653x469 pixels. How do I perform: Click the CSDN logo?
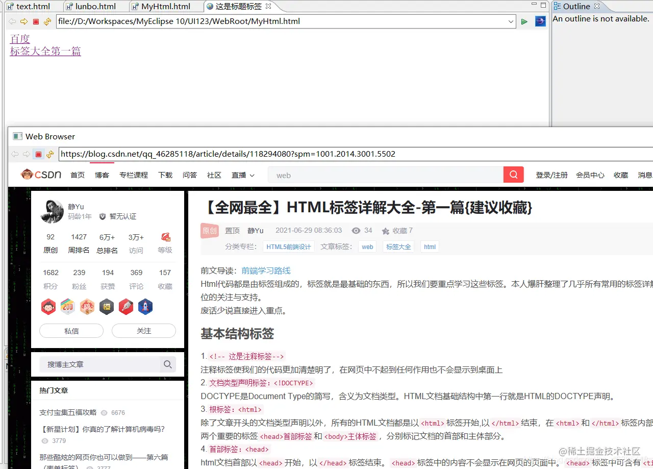tap(41, 174)
